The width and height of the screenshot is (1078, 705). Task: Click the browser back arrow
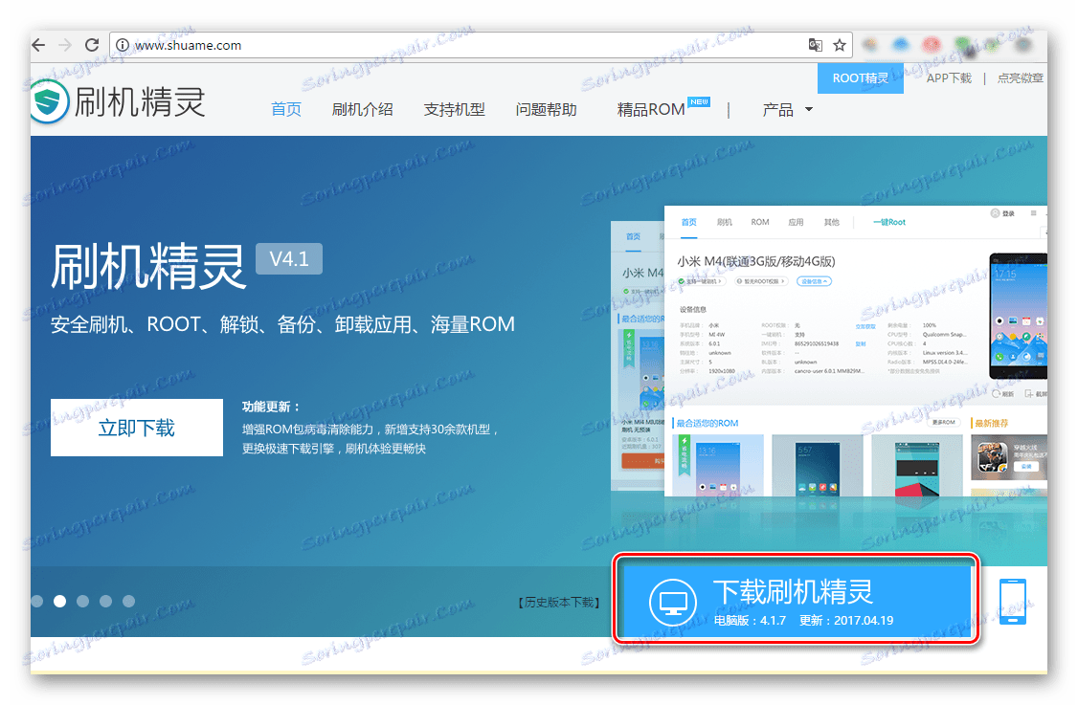tap(39, 45)
